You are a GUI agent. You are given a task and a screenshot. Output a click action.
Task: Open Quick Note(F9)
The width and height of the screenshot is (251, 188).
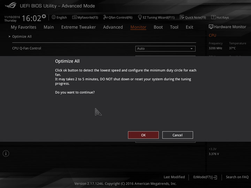tap(196, 17)
